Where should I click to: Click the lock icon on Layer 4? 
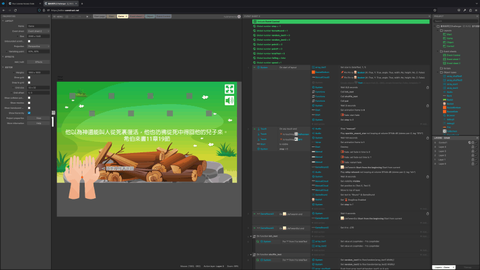472,146
